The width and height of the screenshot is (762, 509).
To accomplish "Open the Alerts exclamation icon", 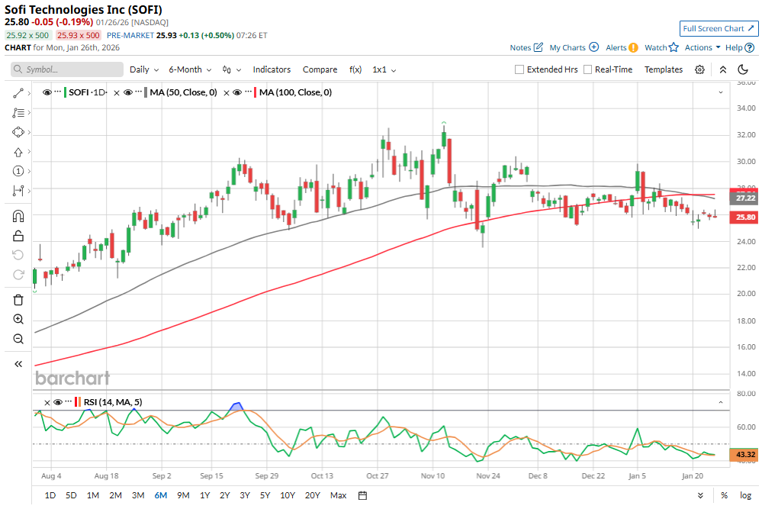I will point(633,47).
